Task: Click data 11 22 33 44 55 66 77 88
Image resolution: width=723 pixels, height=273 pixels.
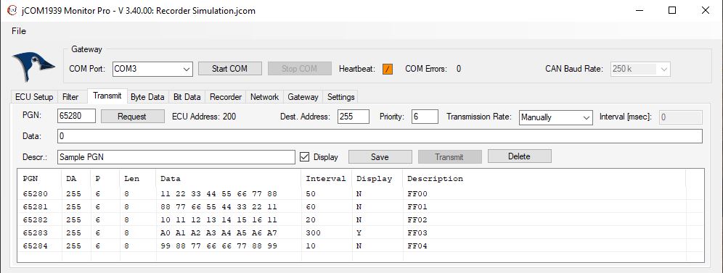Action: (x=218, y=194)
